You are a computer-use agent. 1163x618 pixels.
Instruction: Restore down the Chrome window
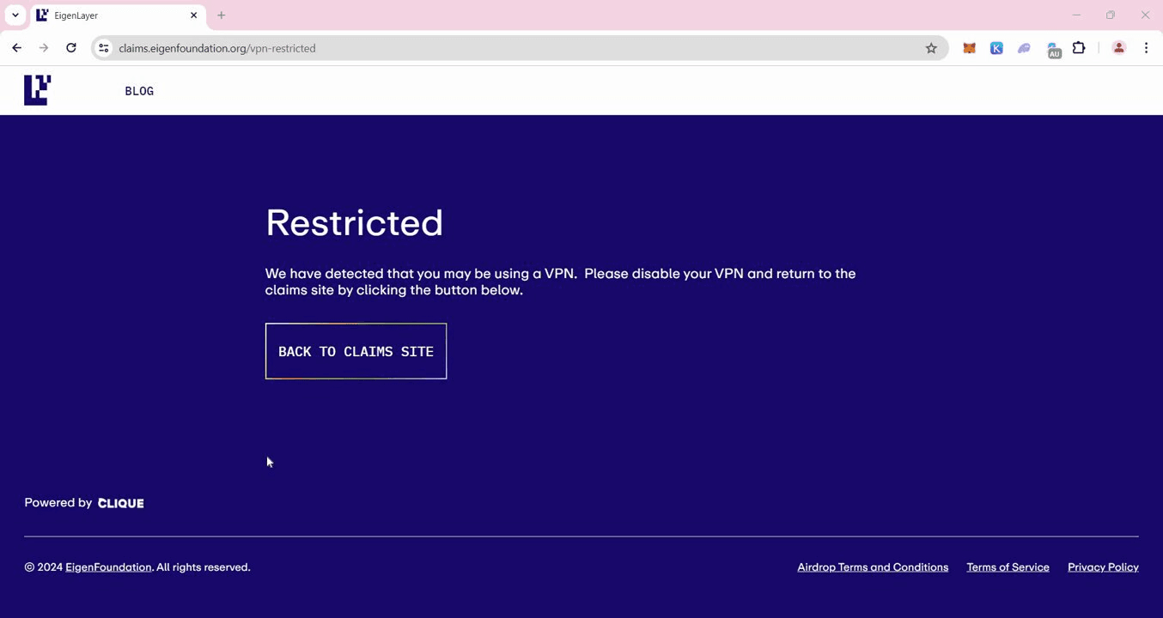(x=1111, y=15)
